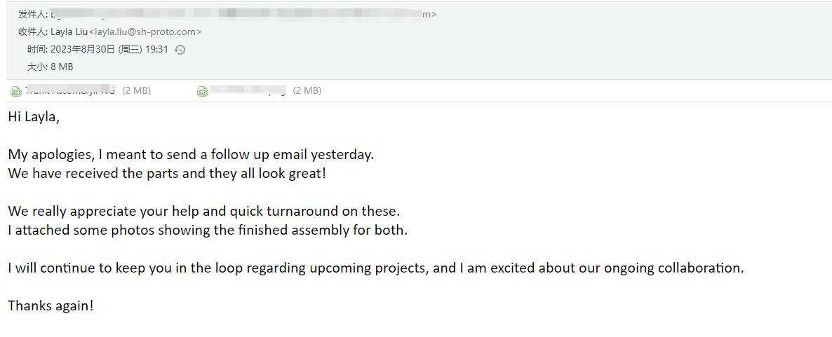Image resolution: width=832 pixels, height=337 pixels.
Task: Click the 'My apologies' sentence
Action: click(191, 156)
